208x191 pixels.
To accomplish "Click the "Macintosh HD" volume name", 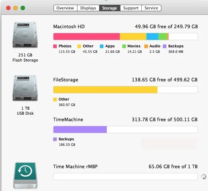I will click(69, 26).
